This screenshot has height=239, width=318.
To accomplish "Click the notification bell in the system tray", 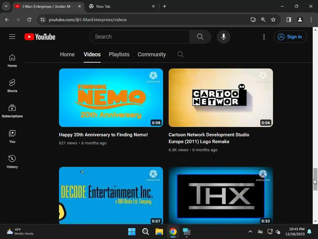I will [310, 232].
